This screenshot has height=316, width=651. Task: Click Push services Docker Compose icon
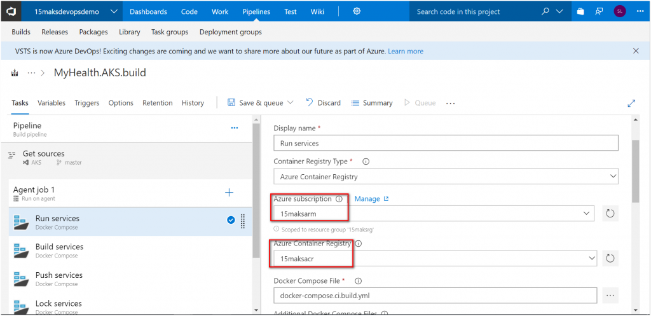[21, 279]
